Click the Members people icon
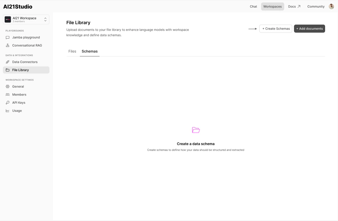The image size is (338, 221). (x=8, y=94)
